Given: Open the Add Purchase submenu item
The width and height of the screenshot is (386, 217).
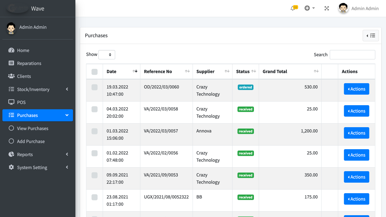Looking at the screenshot, I should click(31, 141).
